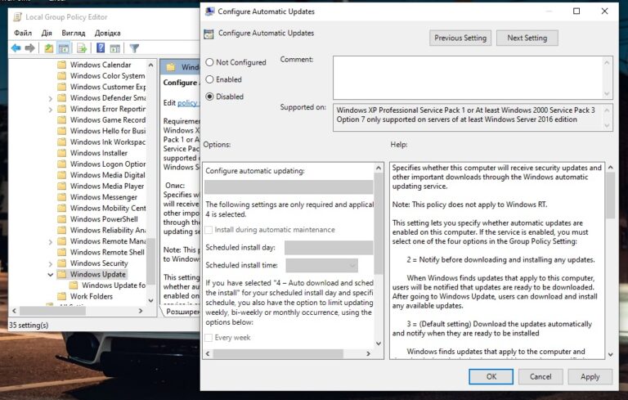Select Windows Update in the tree
The height and width of the screenshot is (400, 628).
[x=98, y=274]
